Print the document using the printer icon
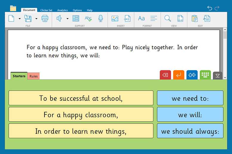 45,18
